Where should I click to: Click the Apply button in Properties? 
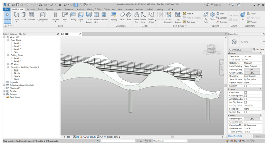coord(258,136)
